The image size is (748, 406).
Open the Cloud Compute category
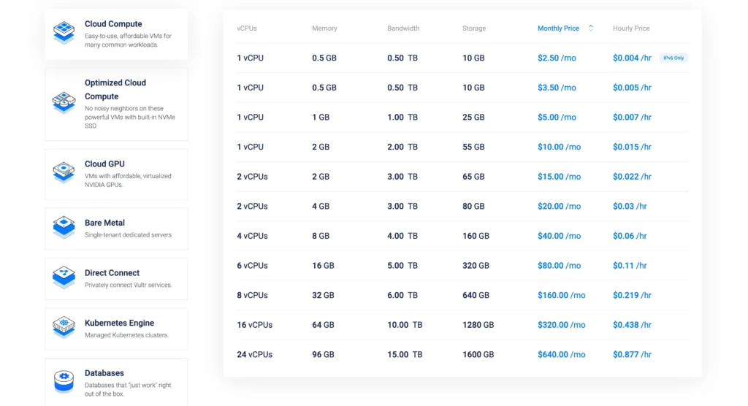(116, 34)
